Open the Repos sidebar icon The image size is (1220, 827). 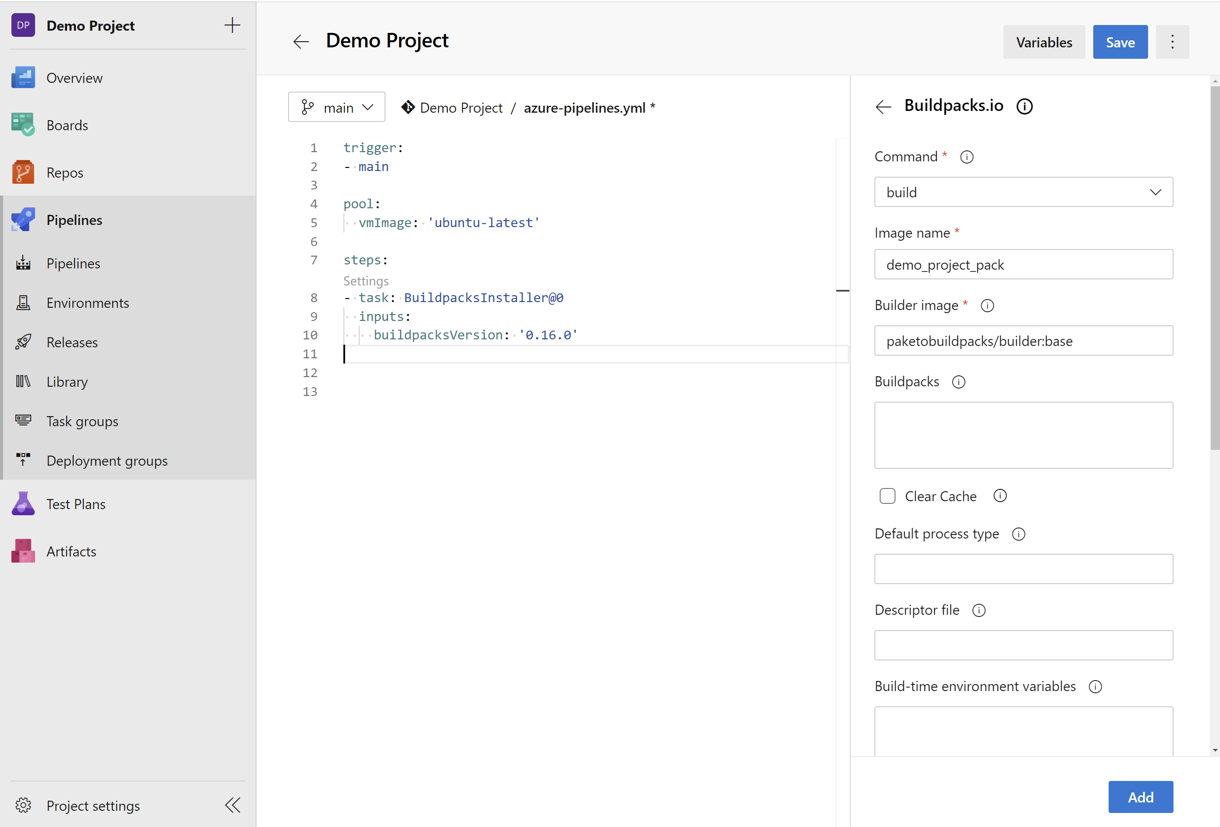point(23,172)
